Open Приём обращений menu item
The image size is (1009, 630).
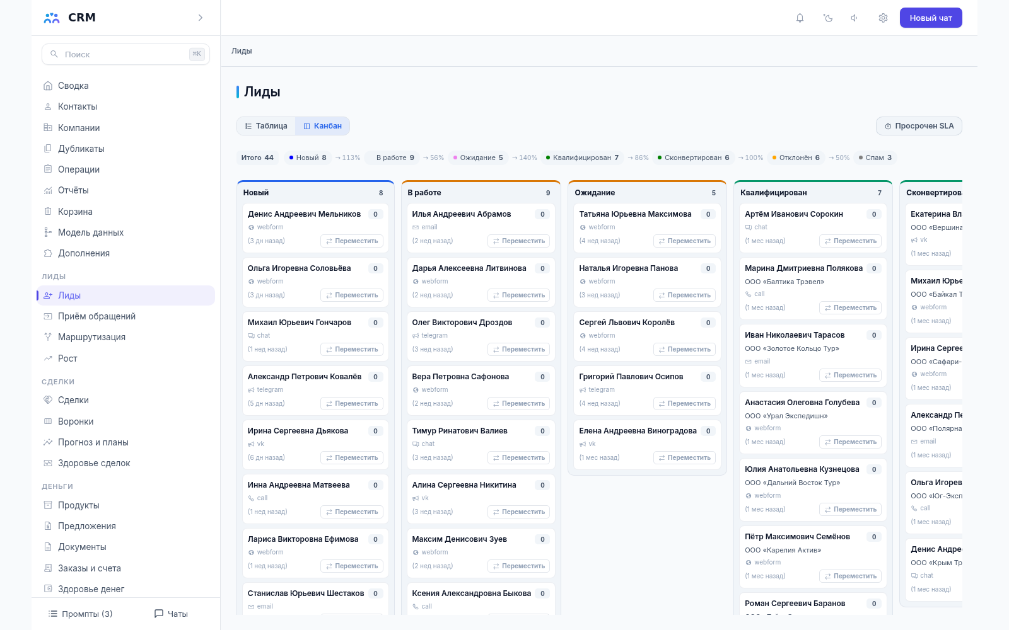point(125,316)
